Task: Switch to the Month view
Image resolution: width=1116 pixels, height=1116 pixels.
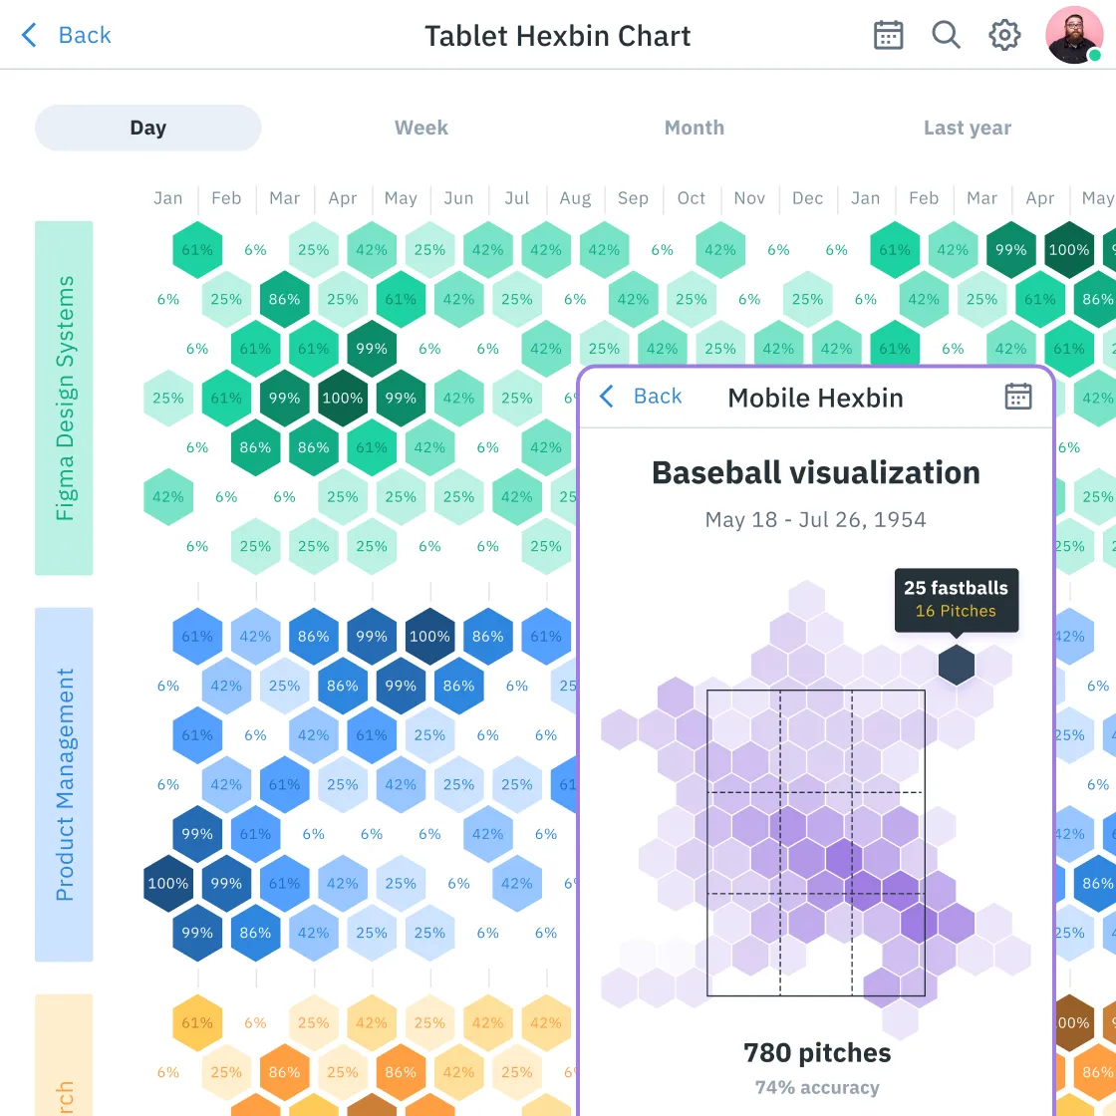Action: 694,128
